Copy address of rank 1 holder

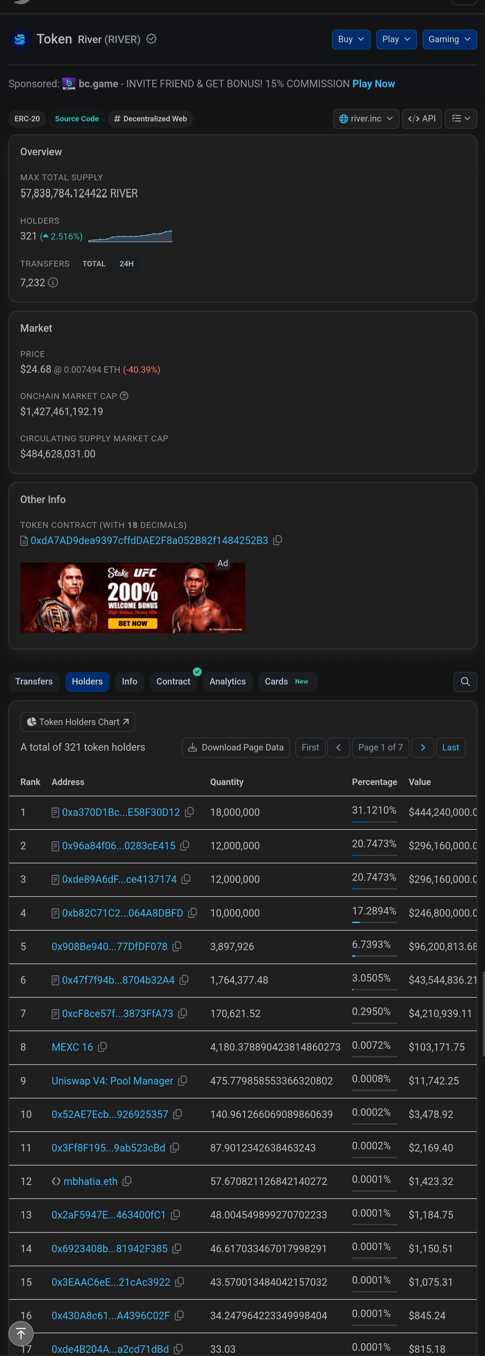189,812
